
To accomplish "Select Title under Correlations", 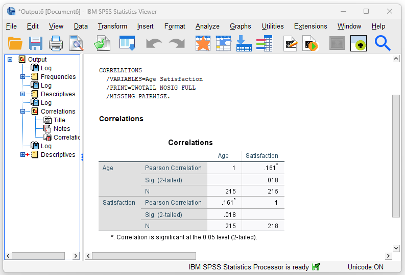I will pos(59,120).
